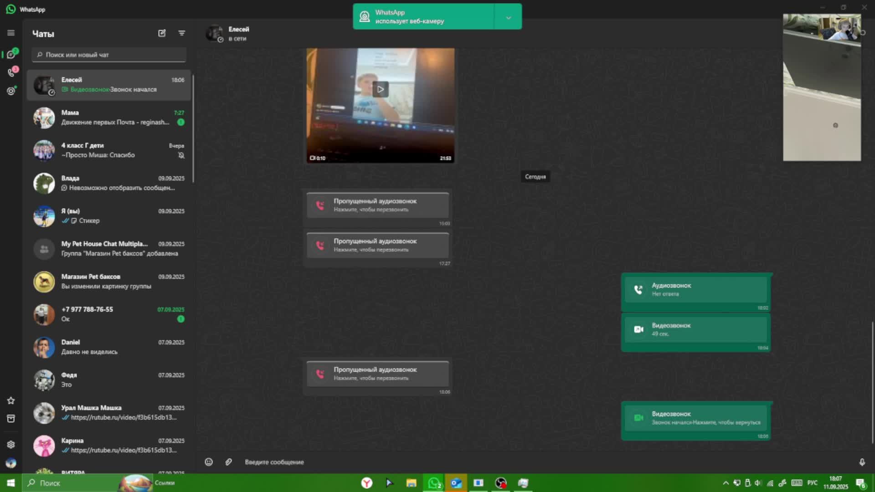Click the emoji picker icon
Image resolution: width=875 pixels, height=492 pixels.
pyautogui.click(x=209, y=462)
